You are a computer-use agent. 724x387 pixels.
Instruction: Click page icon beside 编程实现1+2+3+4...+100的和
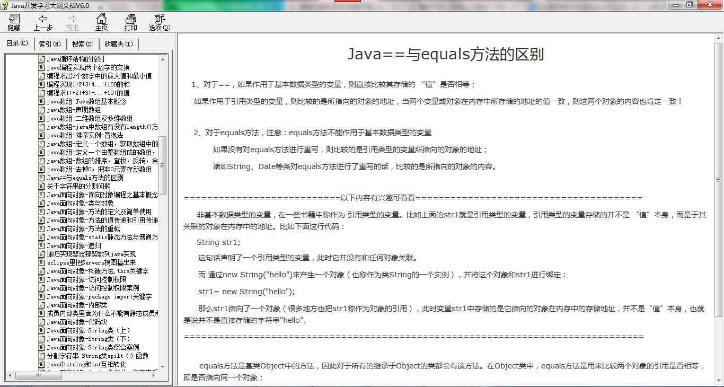click(x=41, y=84)
